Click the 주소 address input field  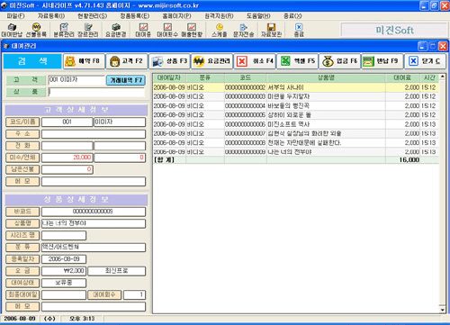pyautogui.click(x=94, y=134)
